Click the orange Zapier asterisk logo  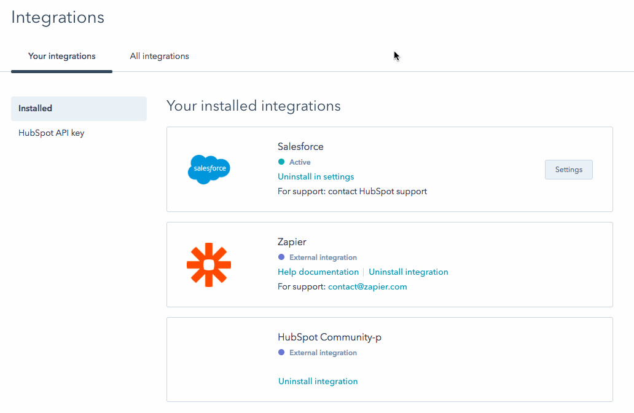click(x=209, y=265)
